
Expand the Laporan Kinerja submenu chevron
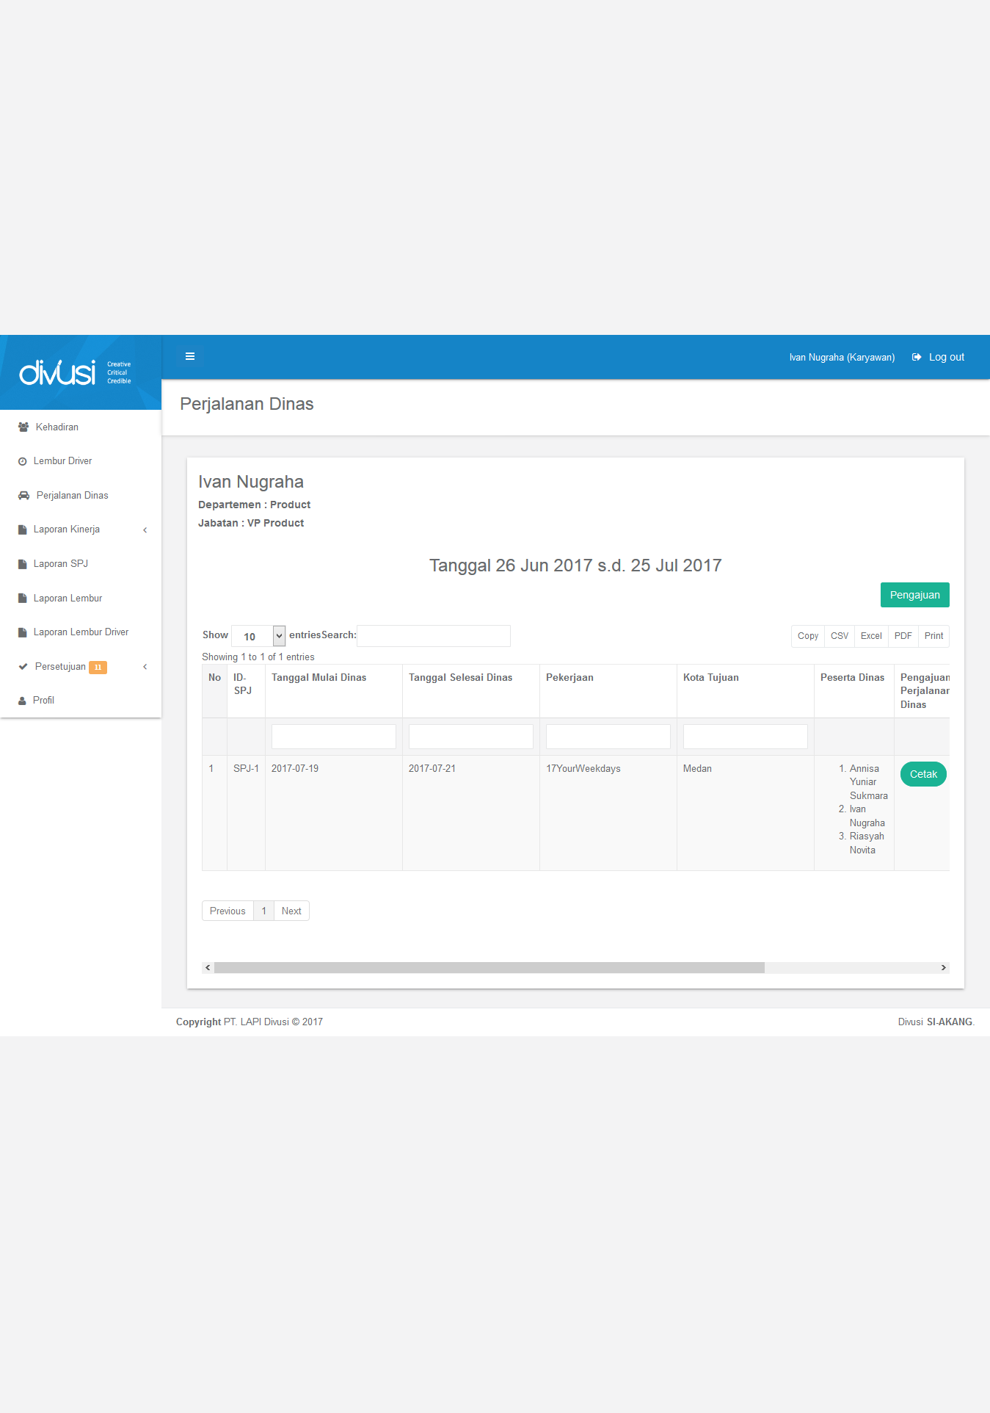tap(145, 530)
